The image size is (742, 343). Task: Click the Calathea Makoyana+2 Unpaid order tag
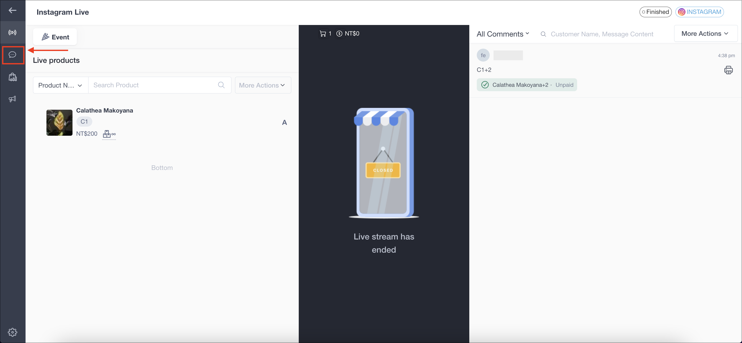point(526,85)
